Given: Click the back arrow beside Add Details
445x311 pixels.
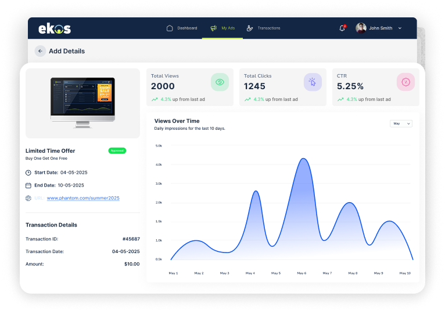Looking at the screenshot, I should (x=40, y=51).
